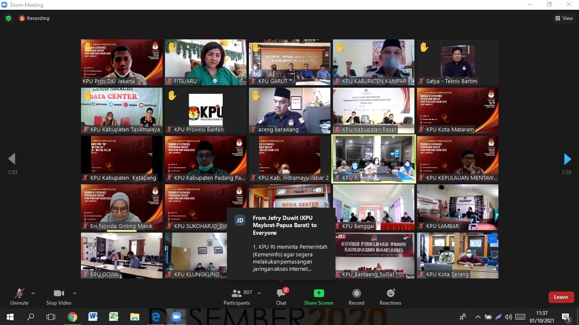
Task: Go to previous gallery page with left arrow
Action: point(12,159)
